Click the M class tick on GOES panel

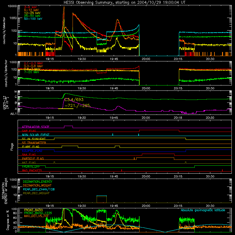click(x=16, y=92)
